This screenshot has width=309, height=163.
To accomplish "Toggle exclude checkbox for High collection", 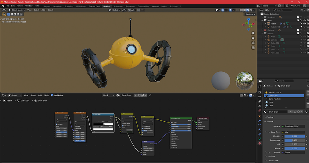I will (298, 20).
